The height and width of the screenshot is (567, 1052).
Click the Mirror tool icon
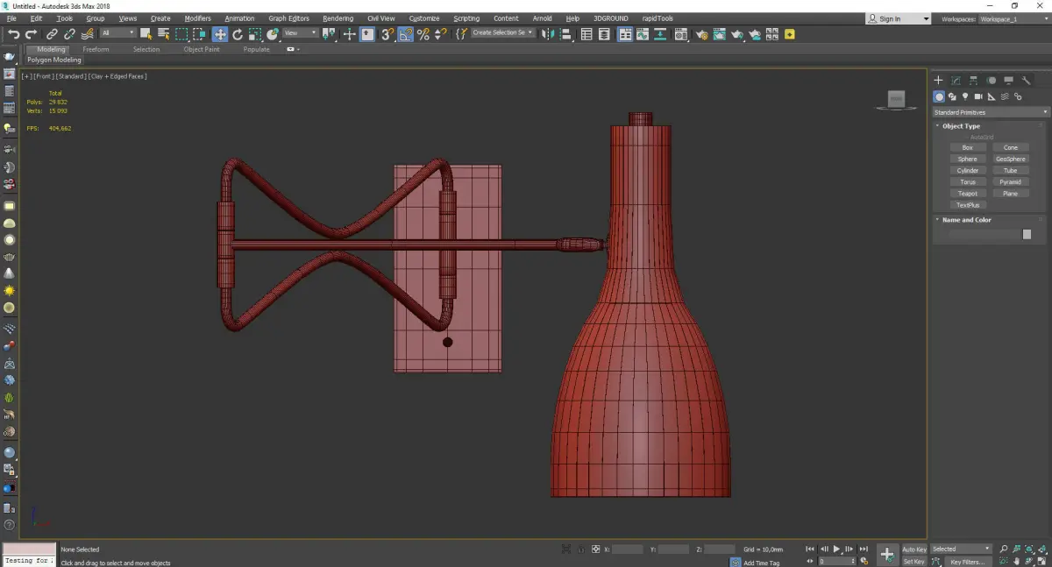coord(547,34)
